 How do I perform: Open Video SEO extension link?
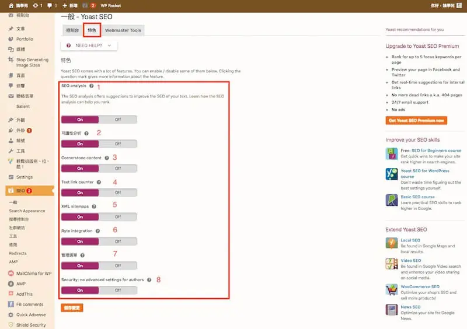411,261
